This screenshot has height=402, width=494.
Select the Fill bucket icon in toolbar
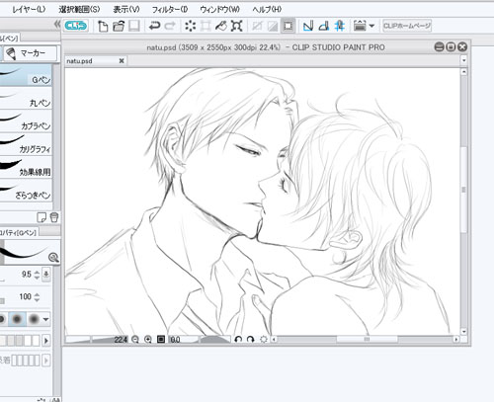click(221, 26)
